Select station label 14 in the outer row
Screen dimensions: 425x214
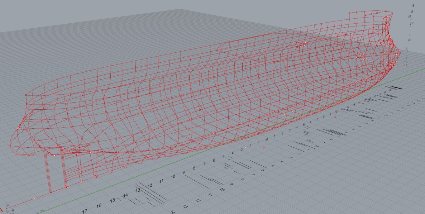tap(173, 212)
